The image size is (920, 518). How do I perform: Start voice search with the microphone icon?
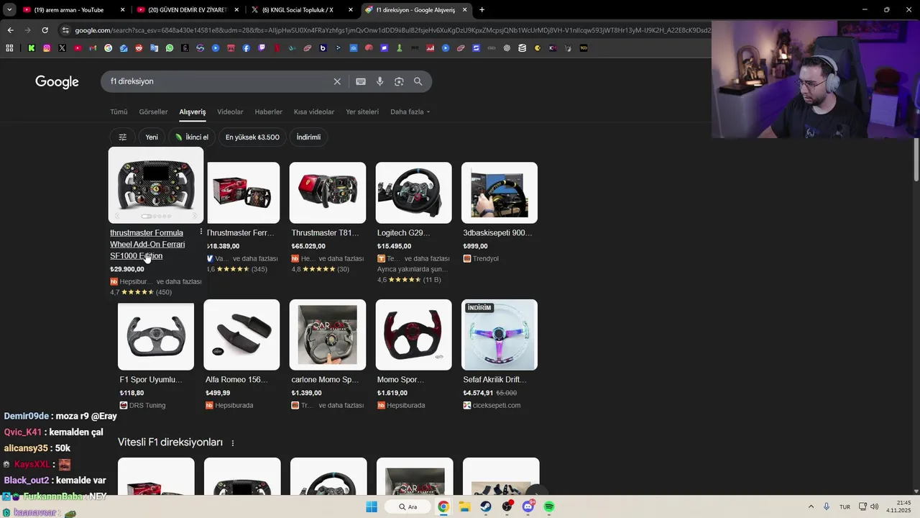tap(379, 81)
